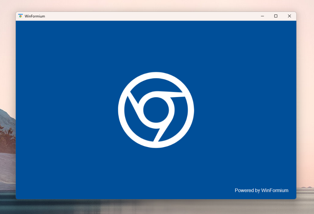This screenshot has height=214, width=314.
Task: Click the desktop wallpaper above the window
Action: 151,5
